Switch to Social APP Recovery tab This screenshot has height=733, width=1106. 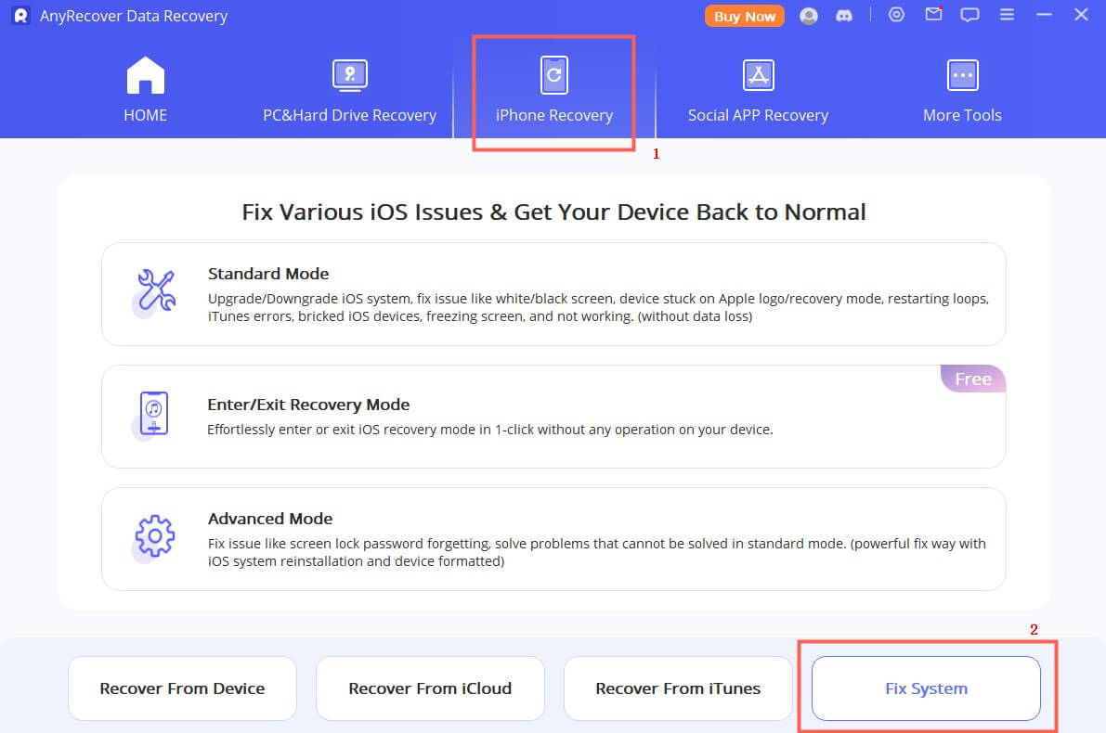click(759, 115)
